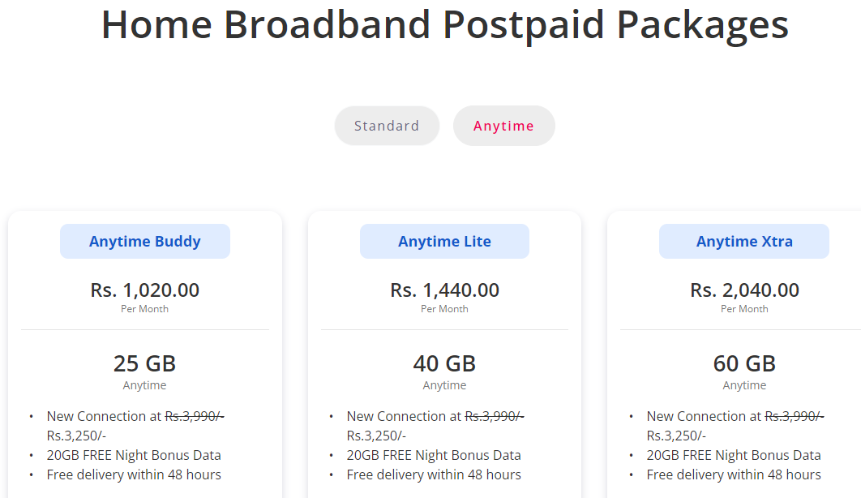Screen dimensions: 861x498
Task: Select the 25 GB Anytime data heading
Action: [x=145, y=363]
